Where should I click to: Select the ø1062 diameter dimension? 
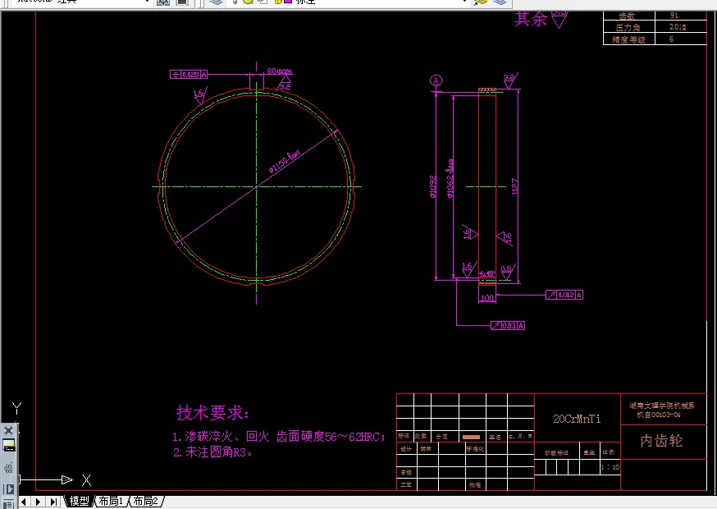coord(450,178)
